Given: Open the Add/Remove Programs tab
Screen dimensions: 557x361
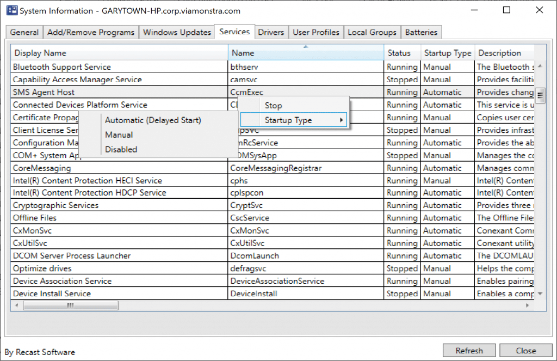Looking at the screenshot, I should pos(91,32).
